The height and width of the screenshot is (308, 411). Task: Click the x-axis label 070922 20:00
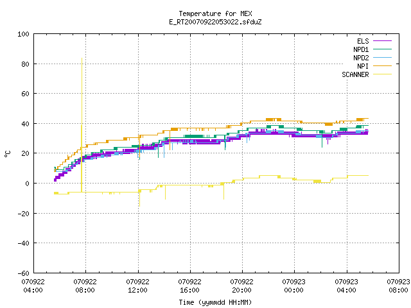pos(241,286)
